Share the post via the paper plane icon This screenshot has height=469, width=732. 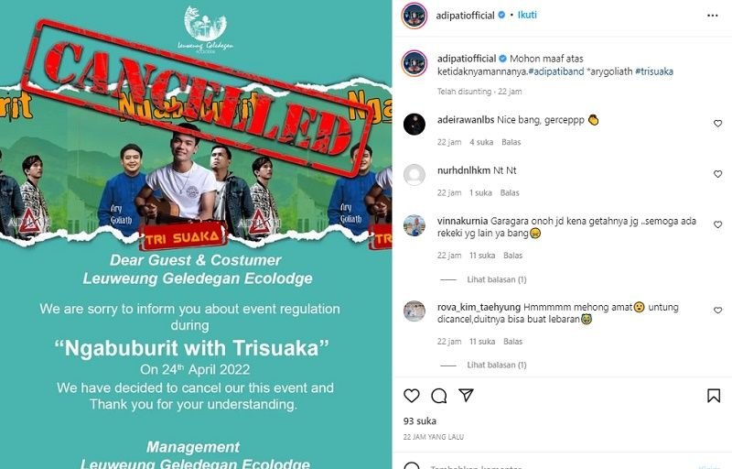[x=466, y=395]
